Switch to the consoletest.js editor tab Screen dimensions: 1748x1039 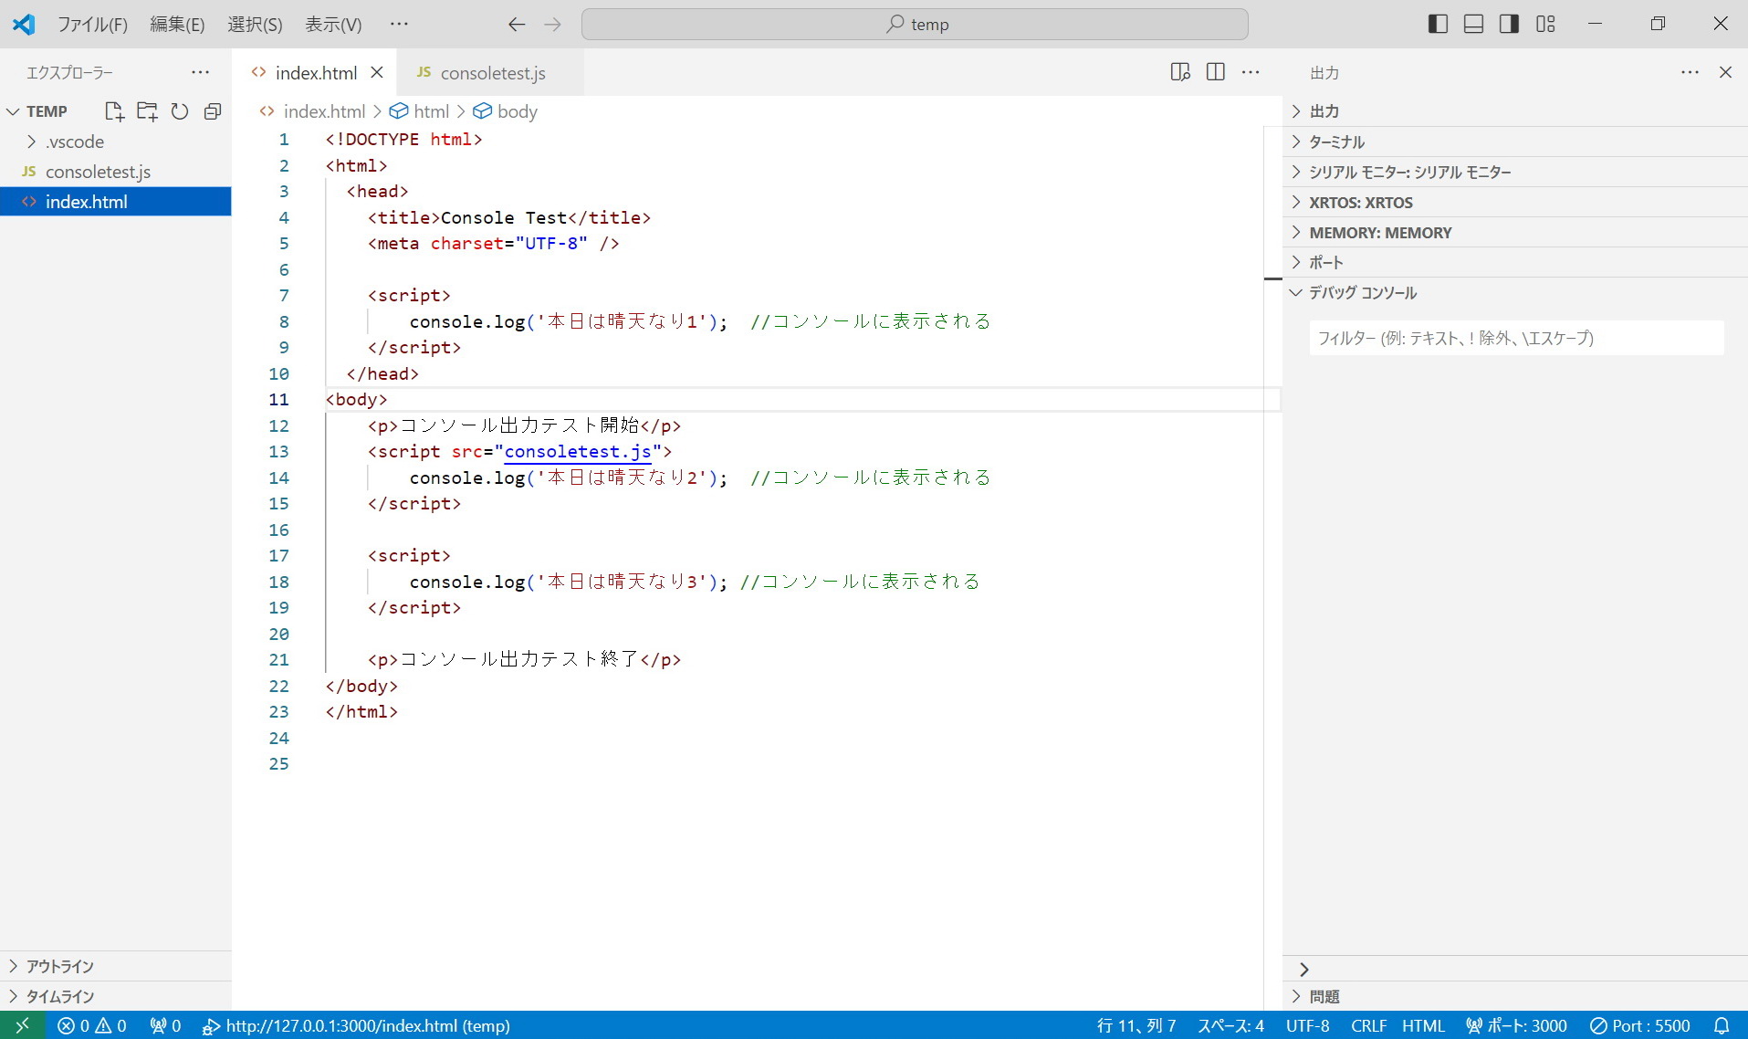[x=491, y=73]
